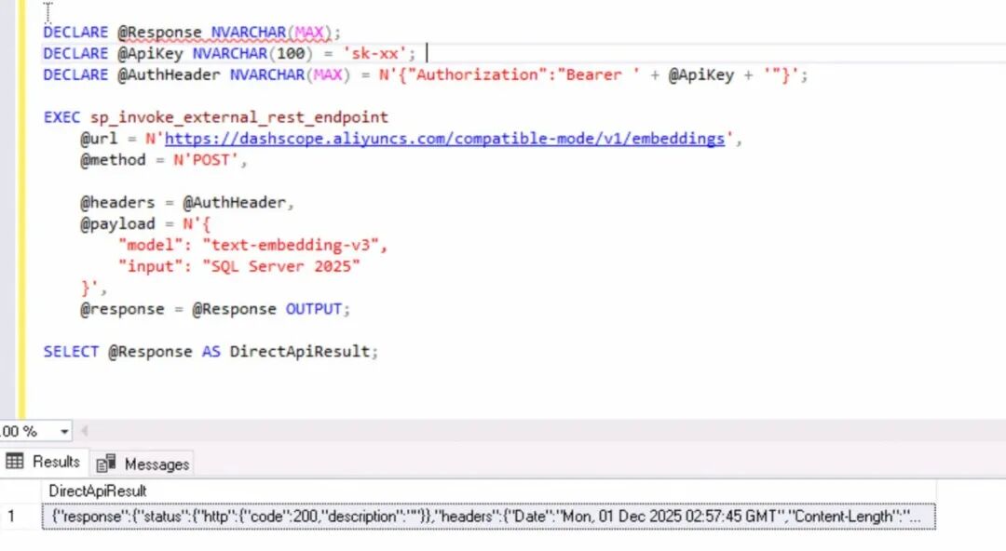The height and width of the screenshot is (551, 1006).
Task: Click the horizontal scrollbar left arrow
Action: pyautogui.click(x=84, y=431)
